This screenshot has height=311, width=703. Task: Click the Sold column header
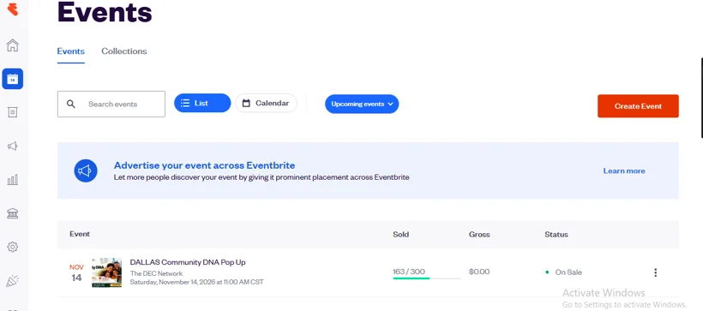(x=401, y=235)
